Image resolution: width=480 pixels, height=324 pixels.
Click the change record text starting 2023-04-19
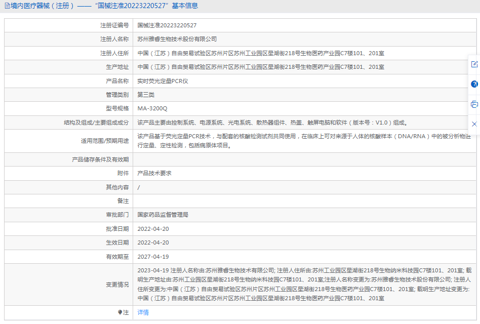[x=305, y=284]
